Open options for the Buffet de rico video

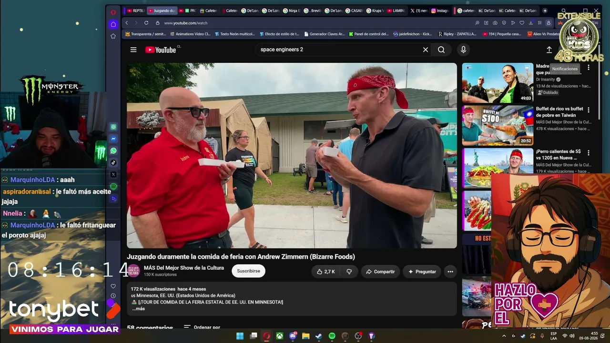[x=589, y=110]
